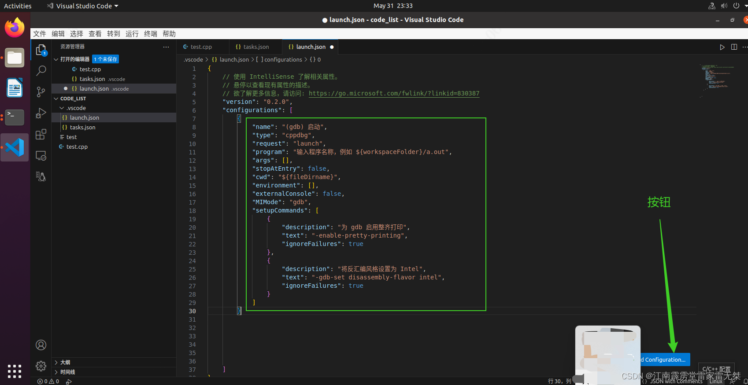Click the Linux configuration status item
The height and width of the screenshot is (385, 748).
pos(716,381)
